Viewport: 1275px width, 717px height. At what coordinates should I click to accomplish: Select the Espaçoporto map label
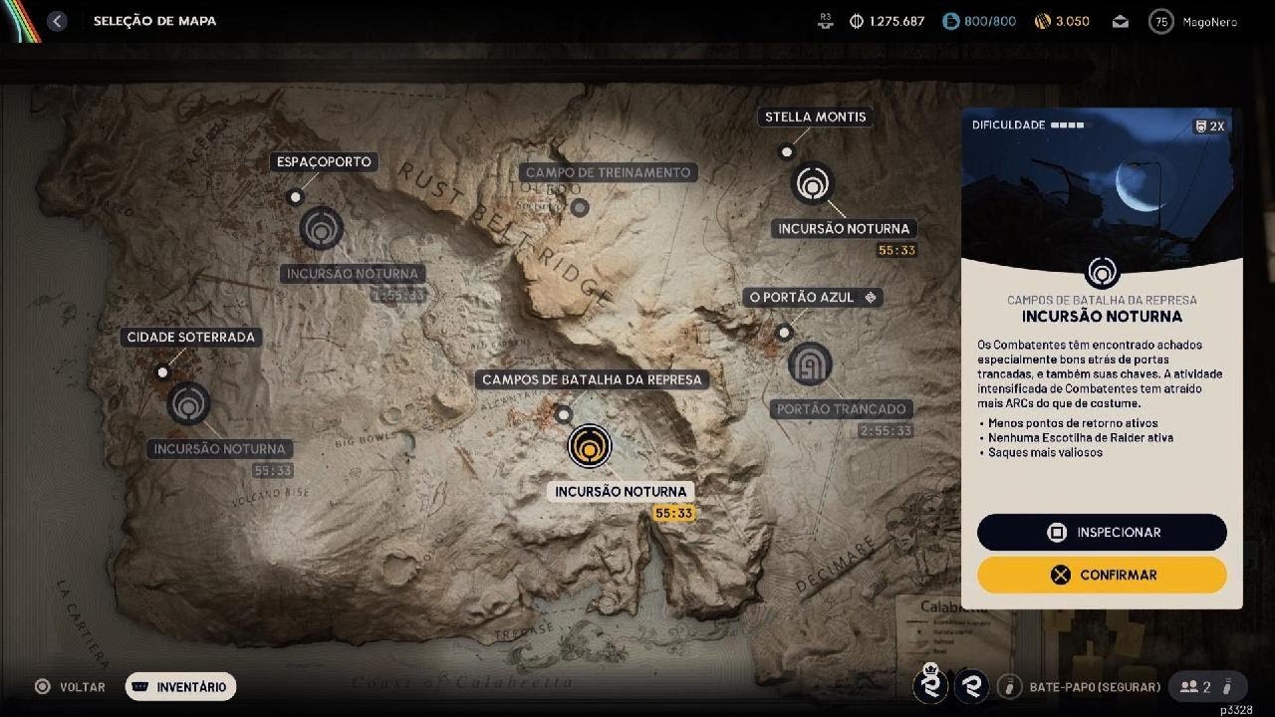click(324, 161)
